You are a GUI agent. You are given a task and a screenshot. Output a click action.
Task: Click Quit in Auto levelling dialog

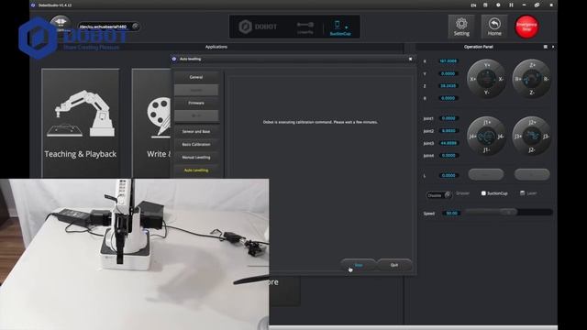click(394, 265)
